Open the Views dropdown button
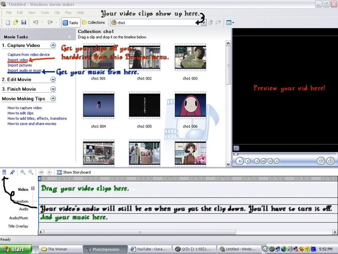 tap(230, 22)
